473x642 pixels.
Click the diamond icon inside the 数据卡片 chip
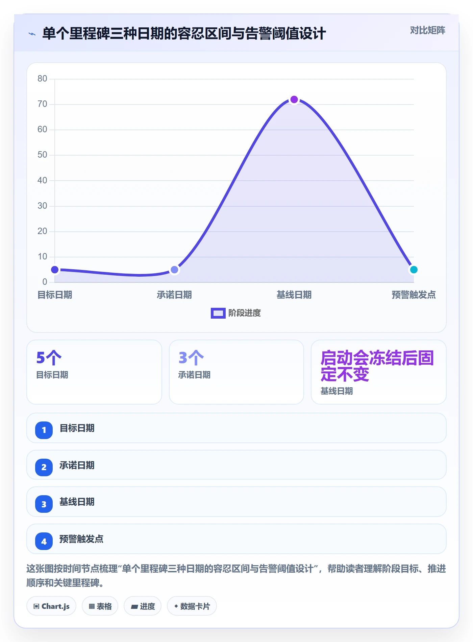pyautogui.click(x=176, y=606)
